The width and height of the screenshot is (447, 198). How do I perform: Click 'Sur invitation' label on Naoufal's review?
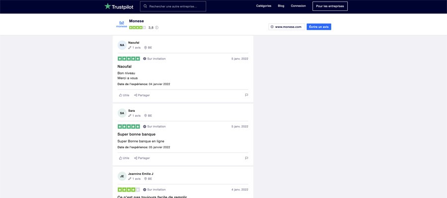click(x=156, y=59)
